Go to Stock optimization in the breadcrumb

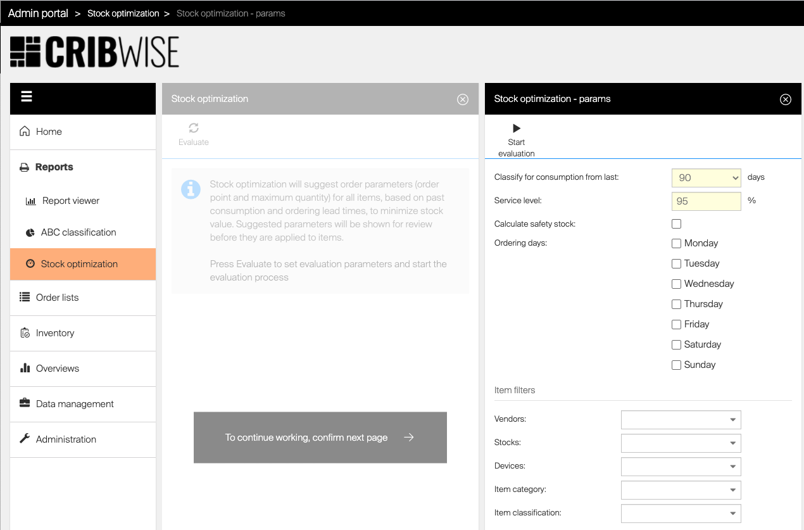pyautogui.click(x=123, y=13)
